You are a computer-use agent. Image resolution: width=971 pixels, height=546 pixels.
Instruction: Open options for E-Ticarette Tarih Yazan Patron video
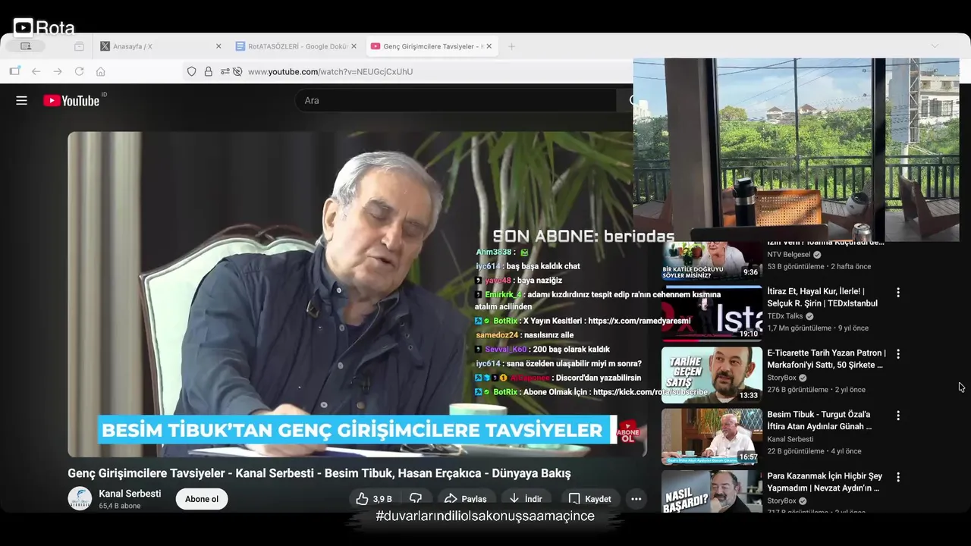898,354
